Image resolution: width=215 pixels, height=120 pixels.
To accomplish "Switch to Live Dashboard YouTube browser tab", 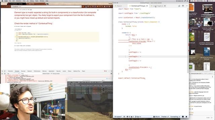I will pyautogui.click(x=17, y=4).
